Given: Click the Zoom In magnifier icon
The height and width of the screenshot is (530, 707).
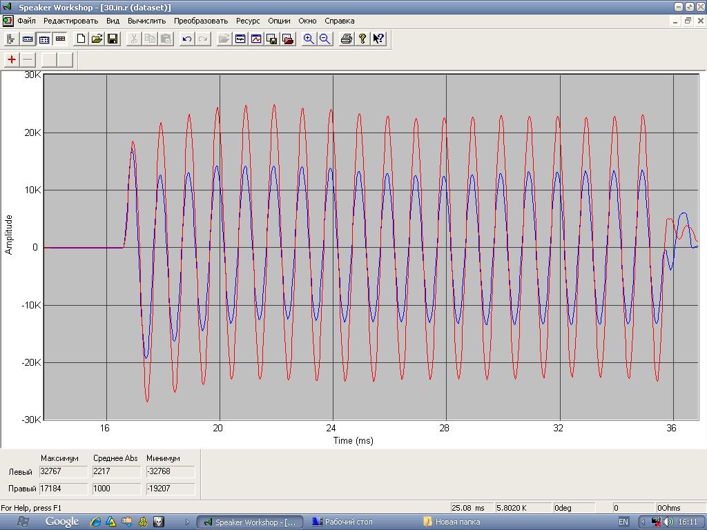Looking at the screenshot, I should pyautogui.click(x=309, y=39).
